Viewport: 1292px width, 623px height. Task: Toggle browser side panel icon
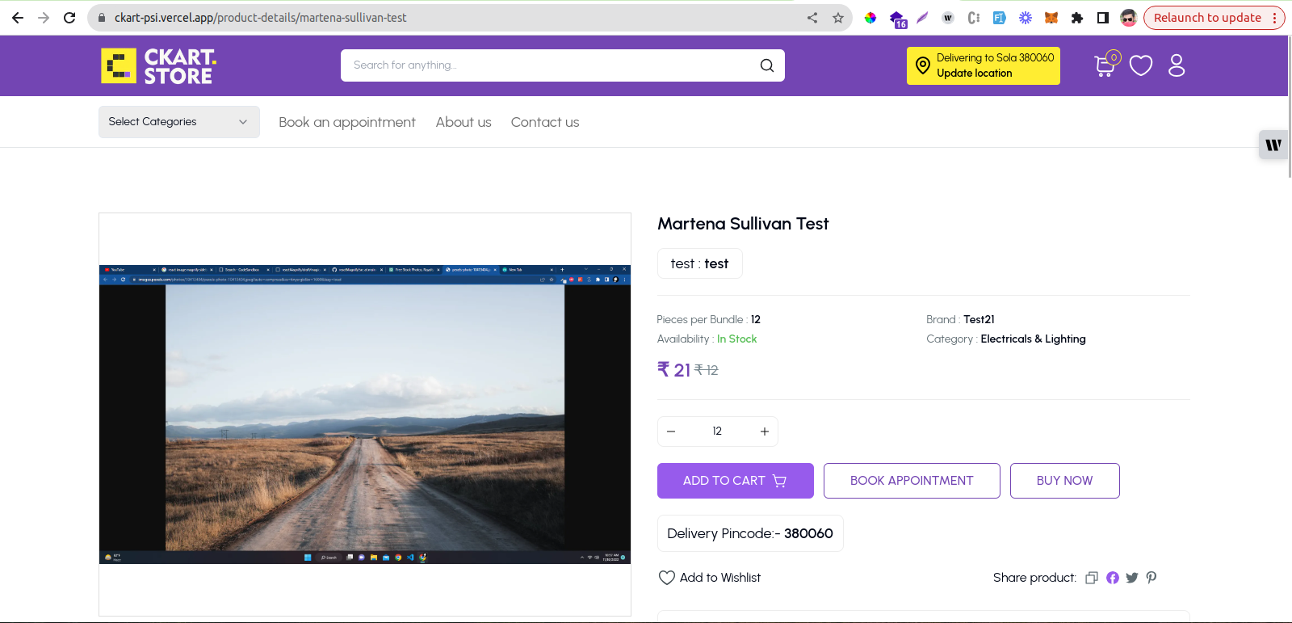[1102, 18]
